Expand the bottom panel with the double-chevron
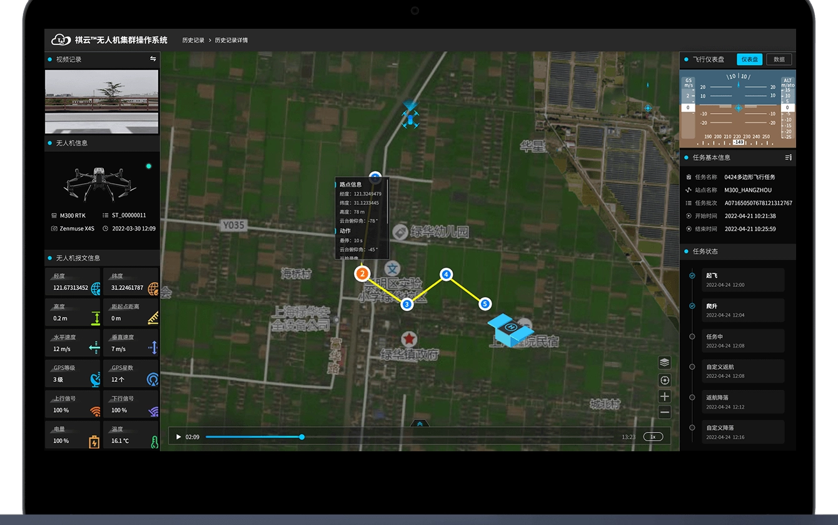Image resolution: width=838 pixels, height=525 pixels. tap(420, 424)
